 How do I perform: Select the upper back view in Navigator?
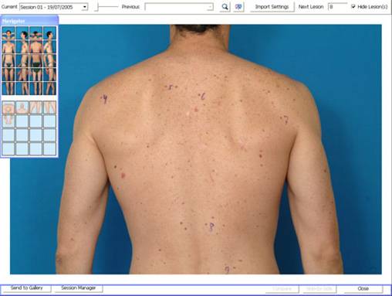35,47
